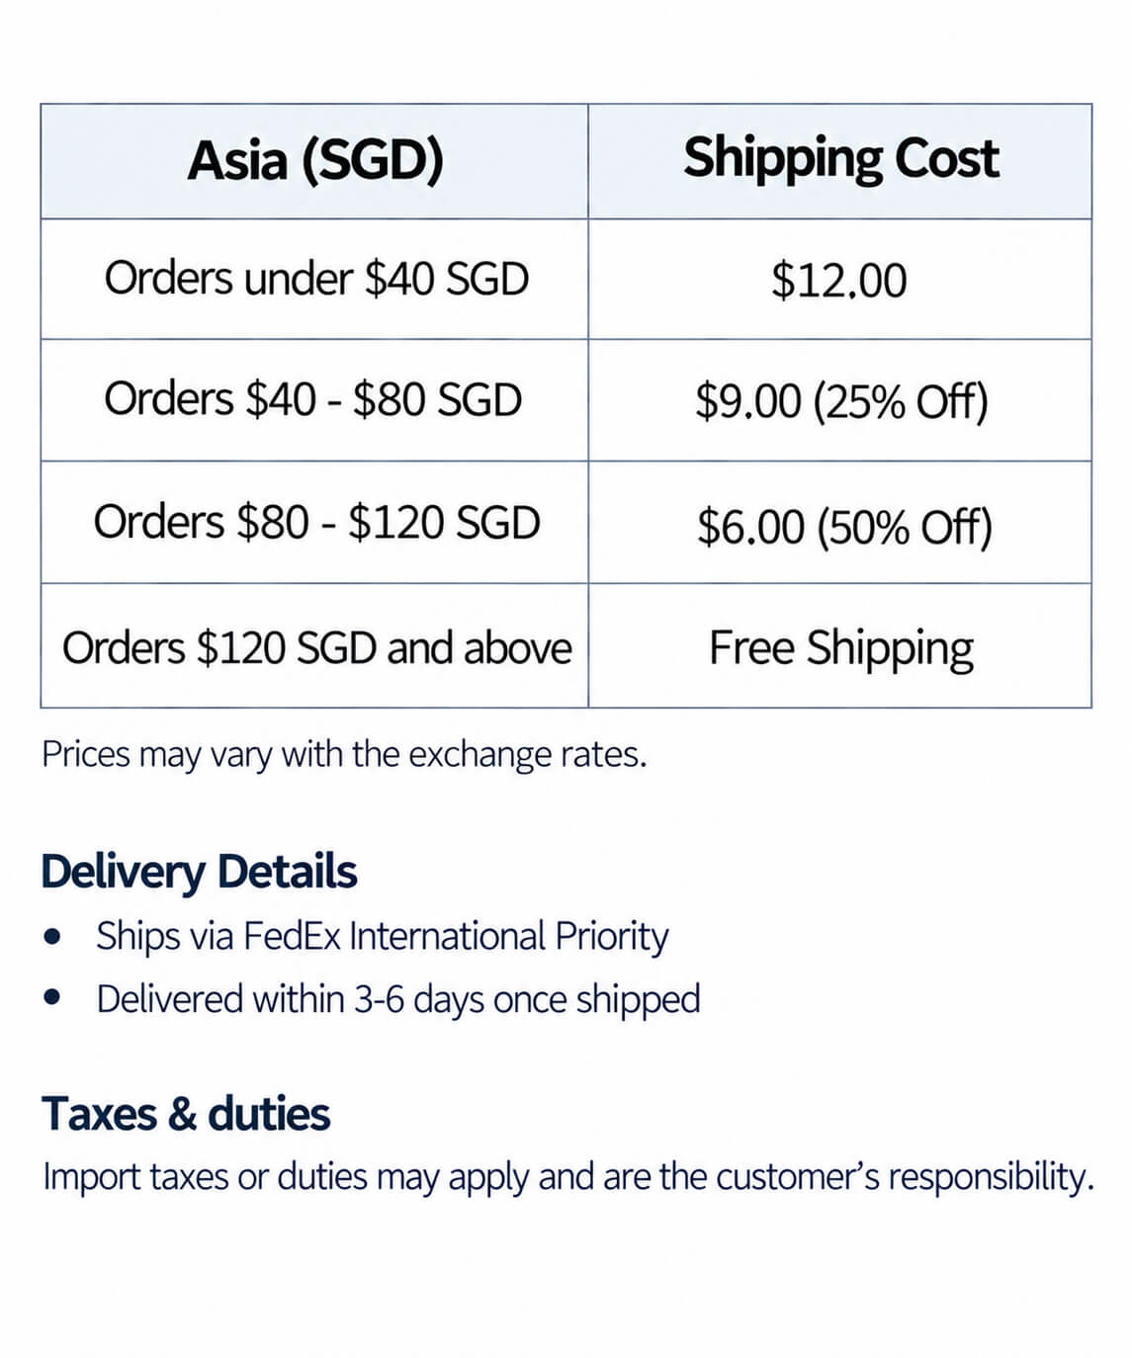
Task: Click the FedEx International Priority line
Action: click(x=382, y=936)
